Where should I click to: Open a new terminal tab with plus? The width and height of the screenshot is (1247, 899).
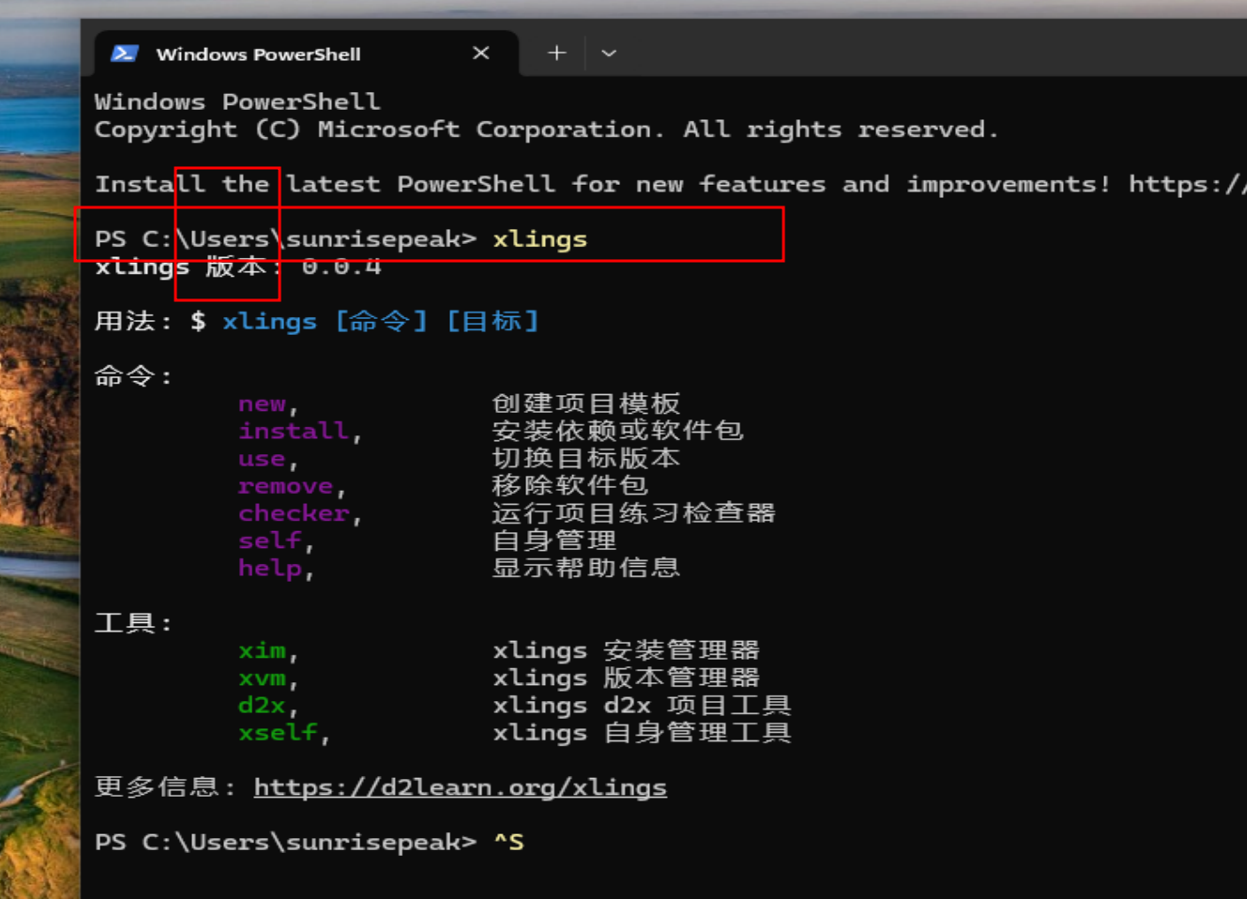tap(556, 53)
